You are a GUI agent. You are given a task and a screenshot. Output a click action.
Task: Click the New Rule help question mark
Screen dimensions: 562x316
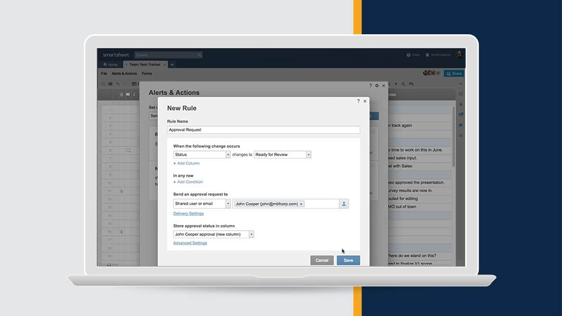358,101
